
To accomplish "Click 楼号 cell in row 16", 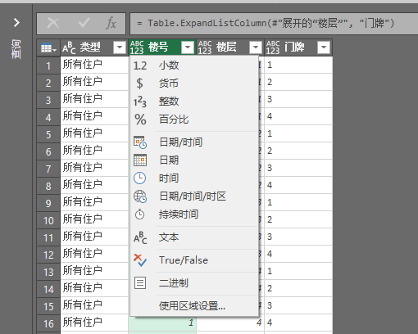I will 162,323.
